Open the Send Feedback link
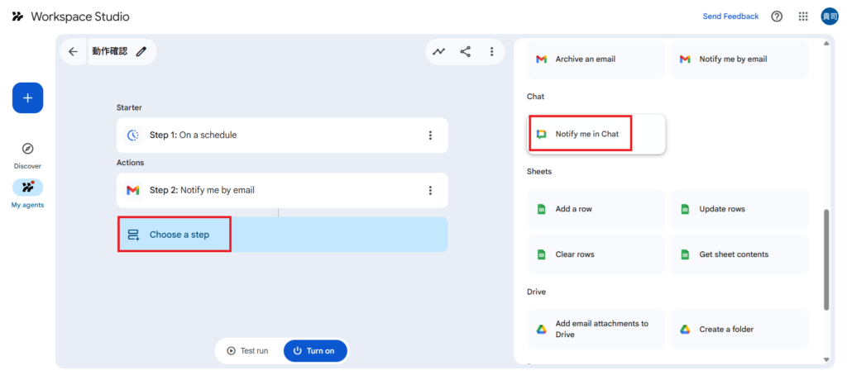The width and height of the screenshot is (847, 380). [730, 17]
